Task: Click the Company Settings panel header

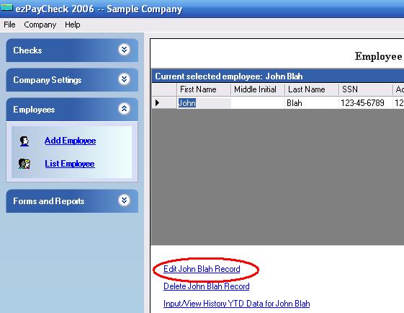Action: pyautogui.click(x=72, y=80)
